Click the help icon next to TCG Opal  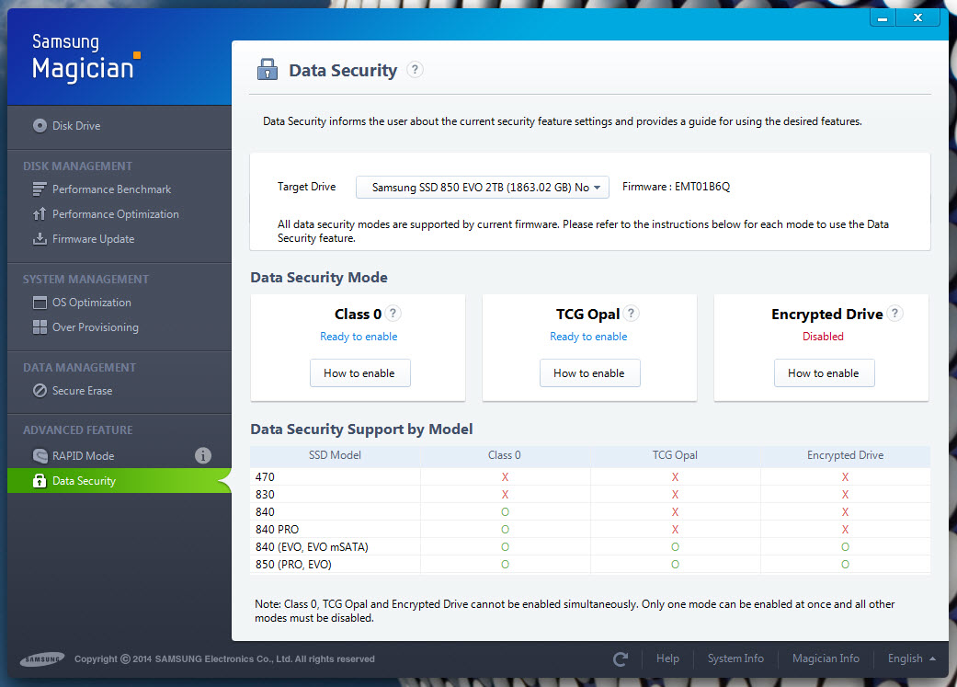[x=631, y=314]
